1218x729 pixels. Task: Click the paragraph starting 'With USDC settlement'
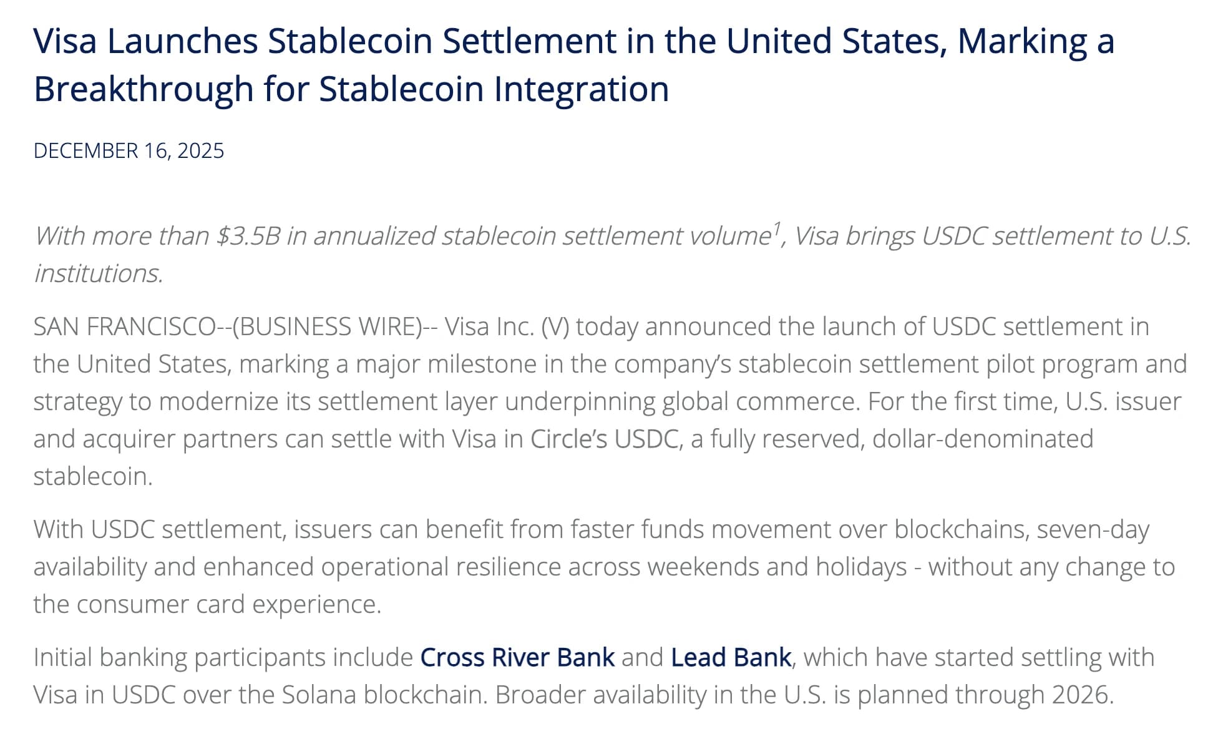coord(604,567)
